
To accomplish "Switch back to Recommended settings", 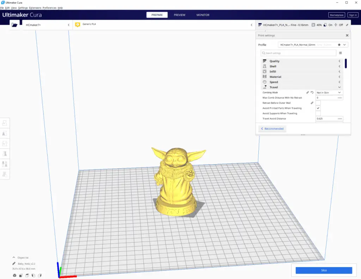I will click(x=273, y=129).
